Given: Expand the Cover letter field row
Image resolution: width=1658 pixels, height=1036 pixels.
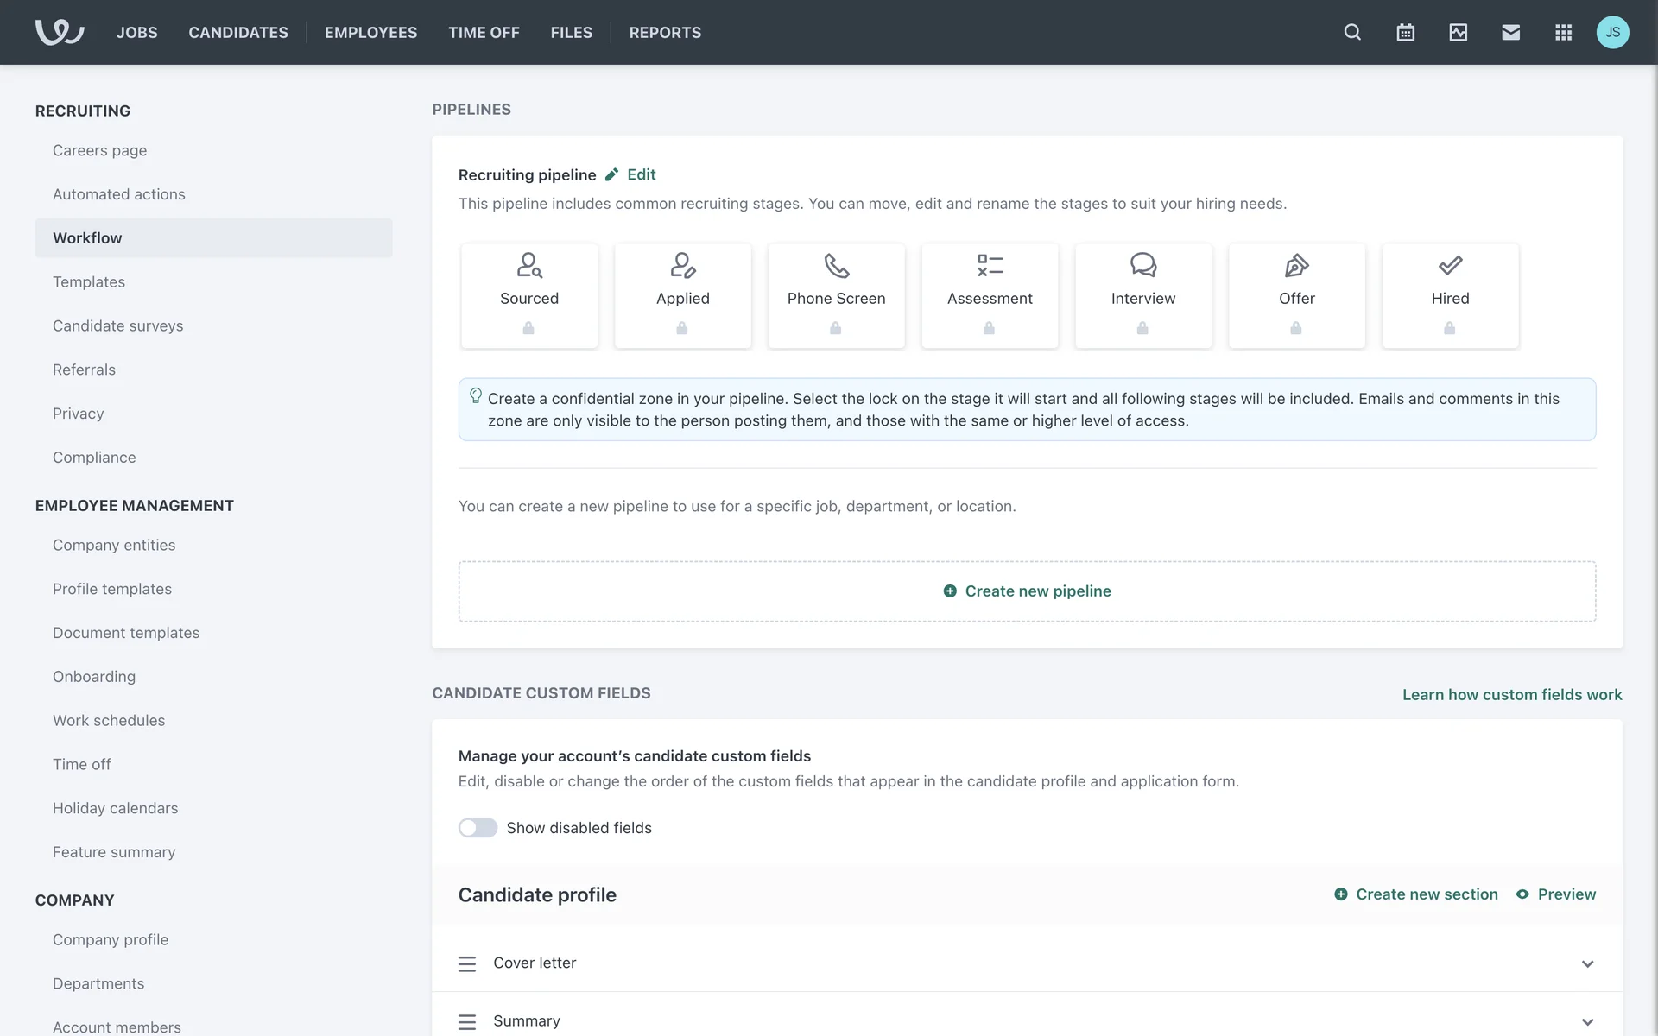Looking at the screenshot, I should [x=1587, y=963].
